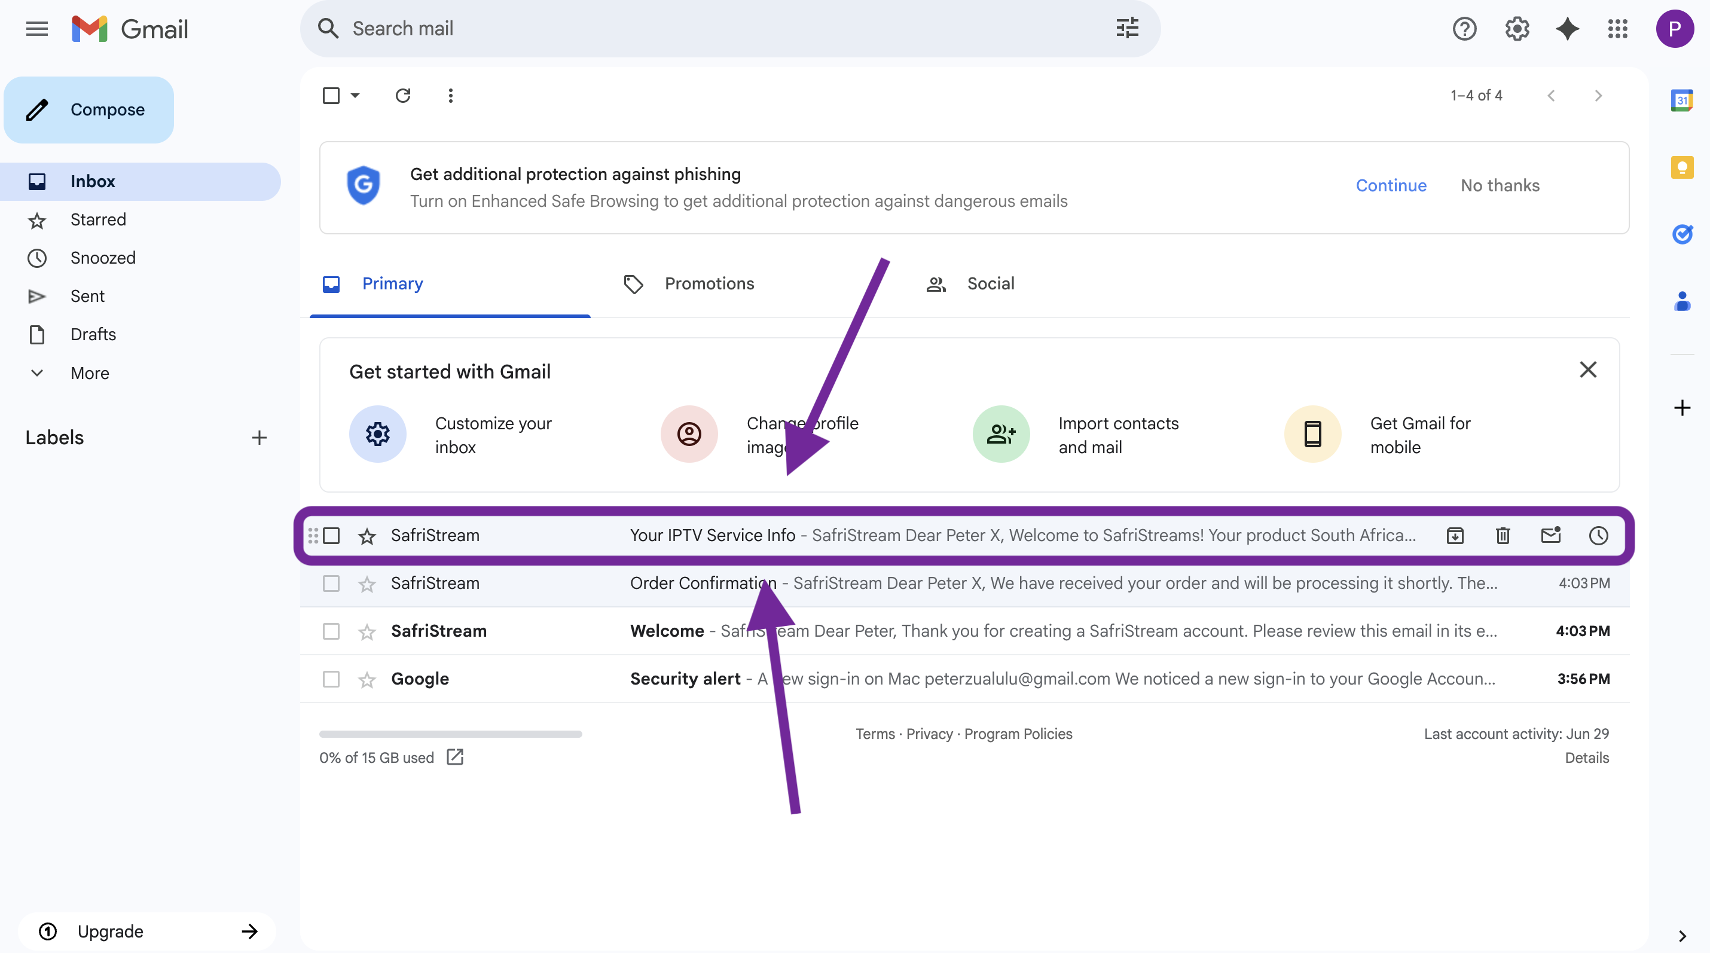1710x953 pixels.
Task: Open Contacts side panel
Action: (1681, 301)
